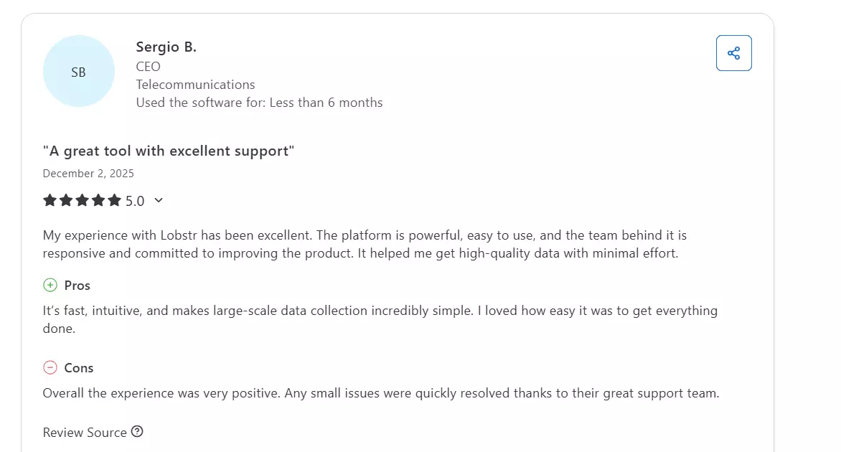Image resolution: width=841 pixels, height=452 pixels.
Task: Click the SB avatar circle
Action: (x=79, y=72)
